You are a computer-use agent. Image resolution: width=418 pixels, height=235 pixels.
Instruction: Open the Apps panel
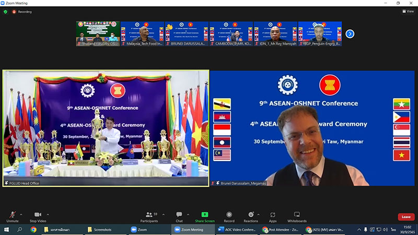(273, 214)
